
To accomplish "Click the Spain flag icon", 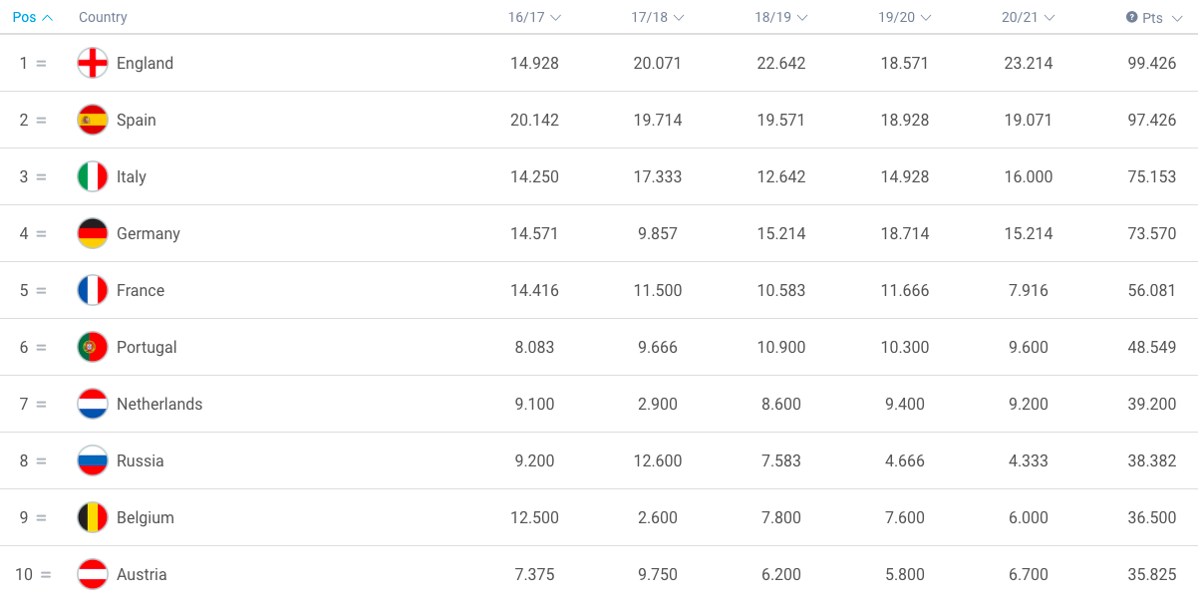I will (x=93, y=120).
